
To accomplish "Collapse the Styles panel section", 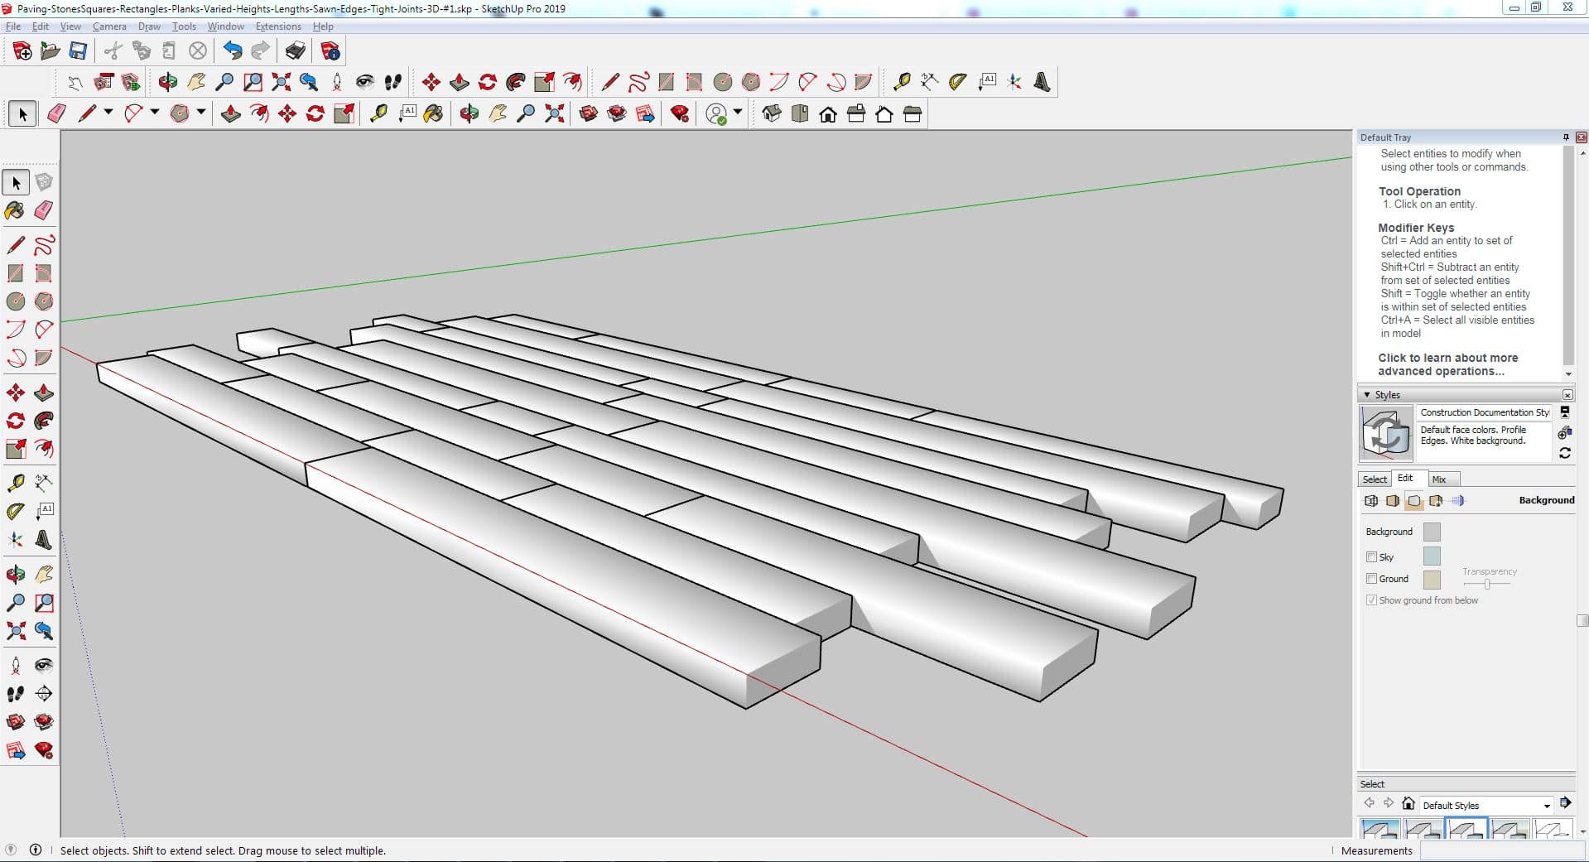I will pyautogui.click(x=1367, y=395).
